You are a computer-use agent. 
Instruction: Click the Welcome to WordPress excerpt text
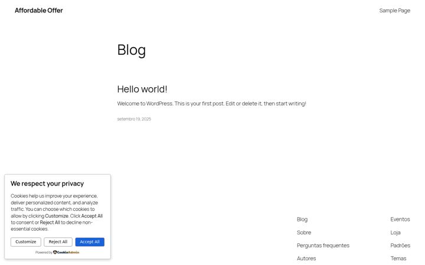211,104
